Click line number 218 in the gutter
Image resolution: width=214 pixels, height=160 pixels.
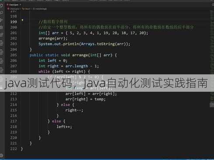[14, 127]
